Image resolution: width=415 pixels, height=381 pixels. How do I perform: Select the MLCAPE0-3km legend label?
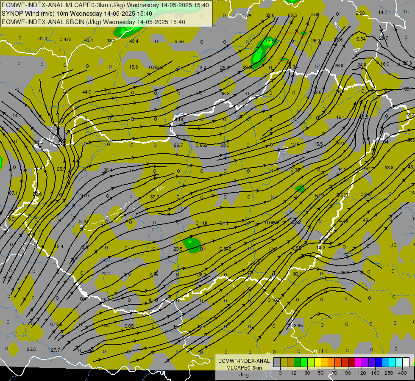coord(244,368)
